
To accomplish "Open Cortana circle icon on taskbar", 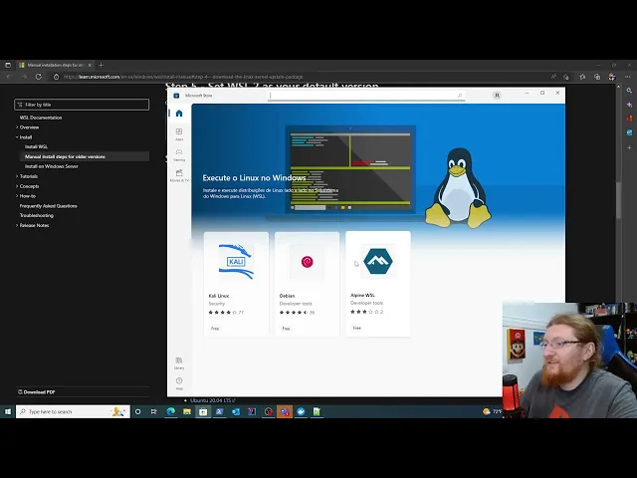I will point(137,411).
